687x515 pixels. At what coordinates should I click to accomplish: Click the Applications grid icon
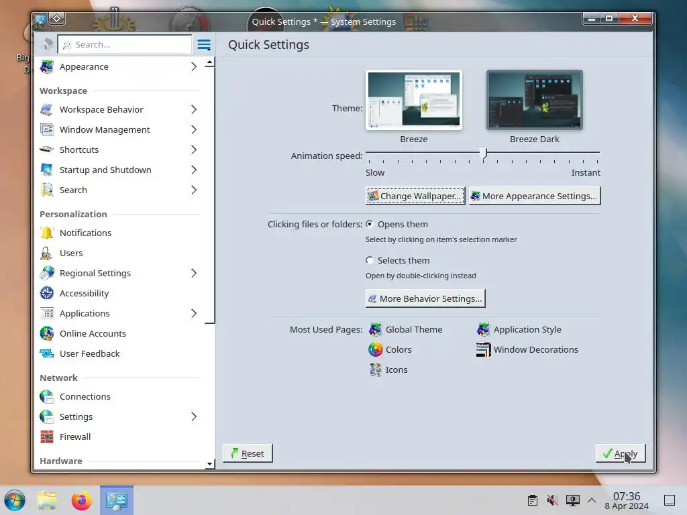point(47,314)
